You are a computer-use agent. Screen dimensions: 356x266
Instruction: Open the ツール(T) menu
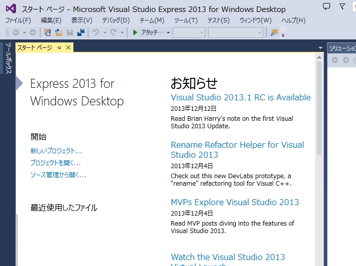(x=186, y=20)
